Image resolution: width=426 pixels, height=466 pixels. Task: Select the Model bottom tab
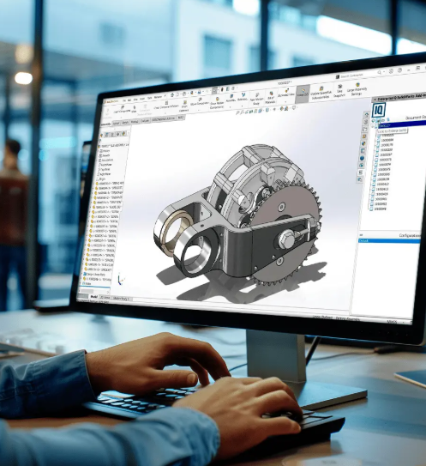coord(93,297)
